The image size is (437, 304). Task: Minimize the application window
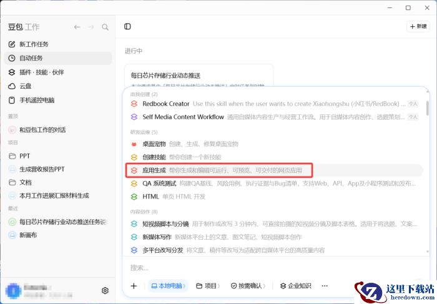coord(390,7)
